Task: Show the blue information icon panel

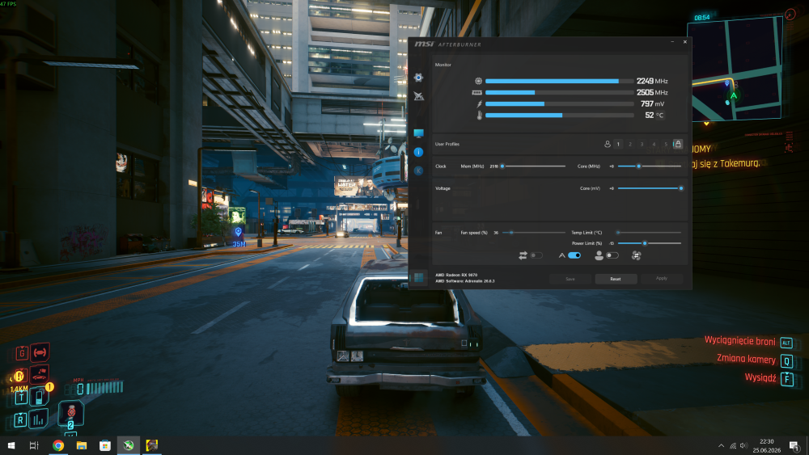Action: [418, 152]
